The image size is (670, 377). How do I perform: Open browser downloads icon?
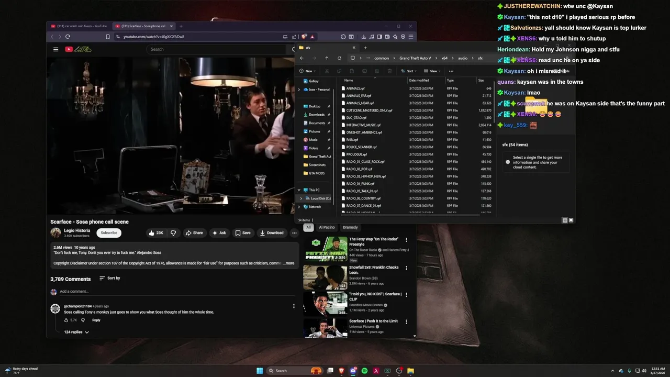coord(364,37)
